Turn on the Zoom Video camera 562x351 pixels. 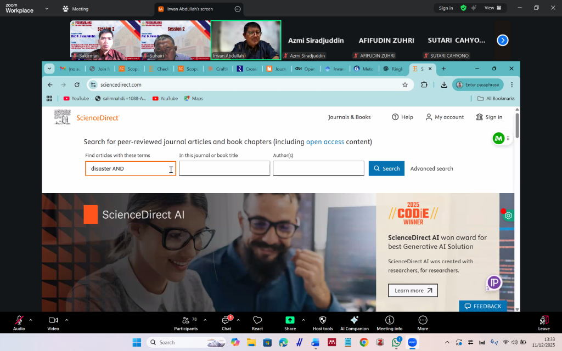[53, 321]
